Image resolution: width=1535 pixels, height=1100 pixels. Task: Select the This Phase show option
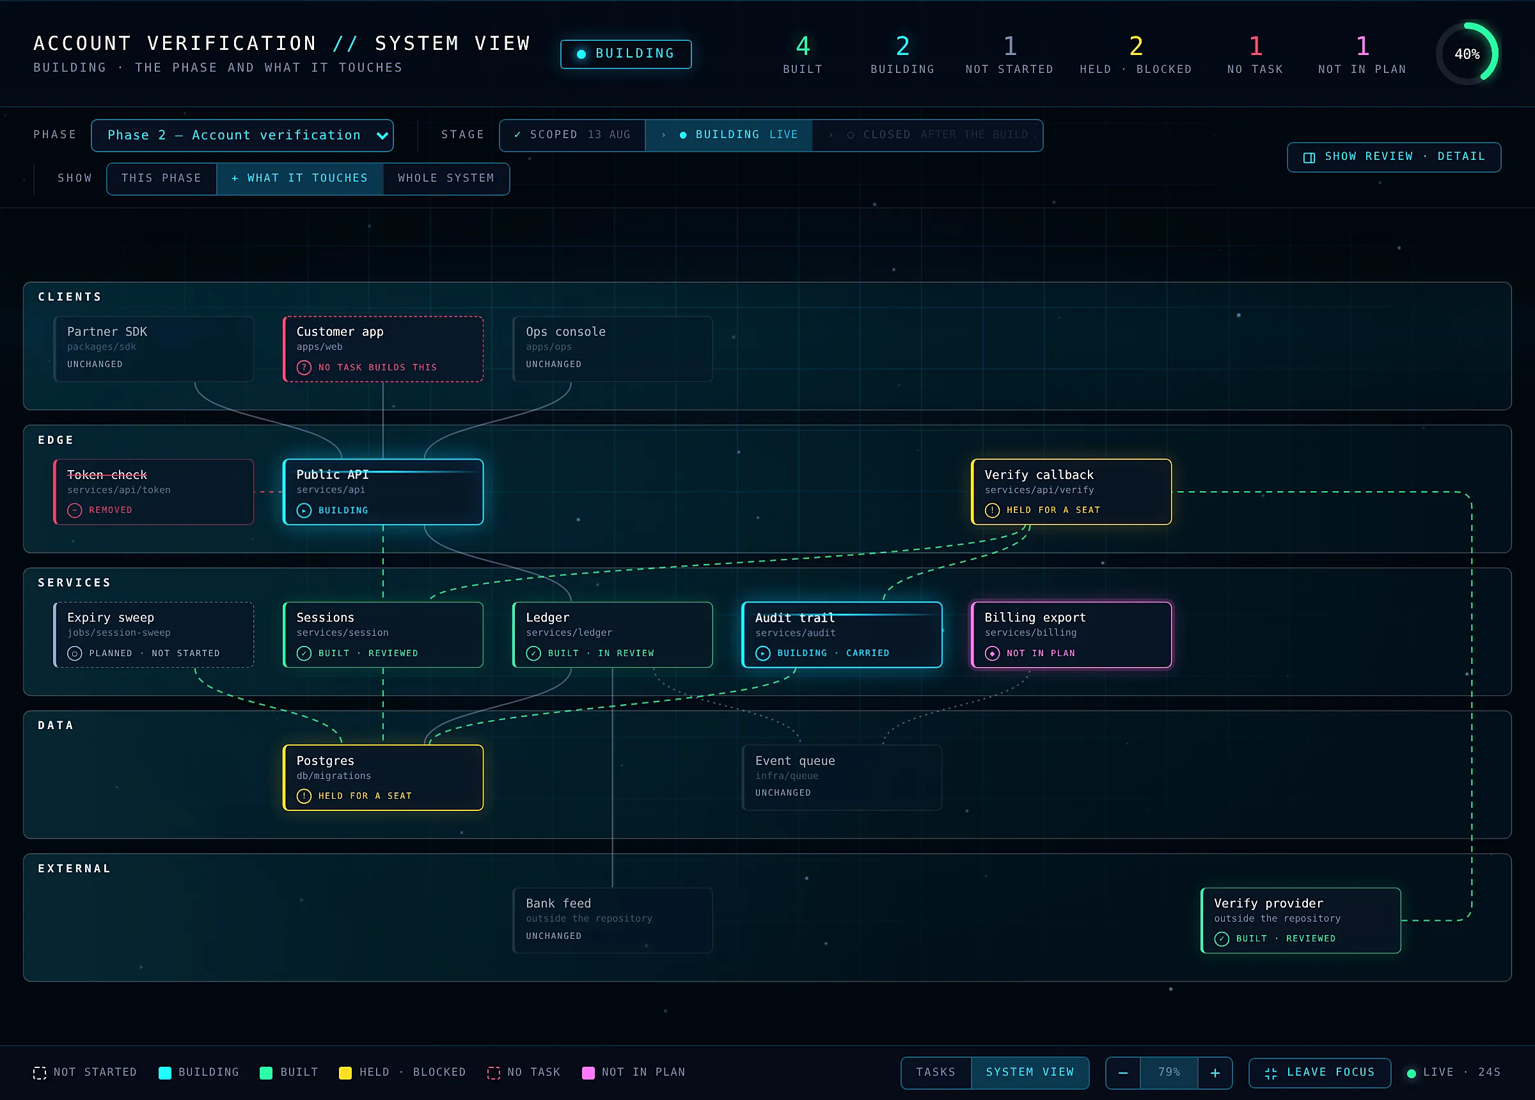coord(161,178)
